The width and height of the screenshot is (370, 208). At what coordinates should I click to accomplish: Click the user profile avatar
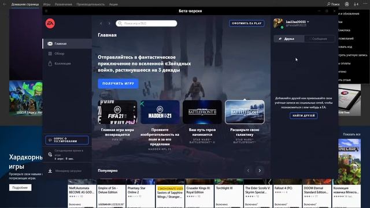click(x=279, y=23)
